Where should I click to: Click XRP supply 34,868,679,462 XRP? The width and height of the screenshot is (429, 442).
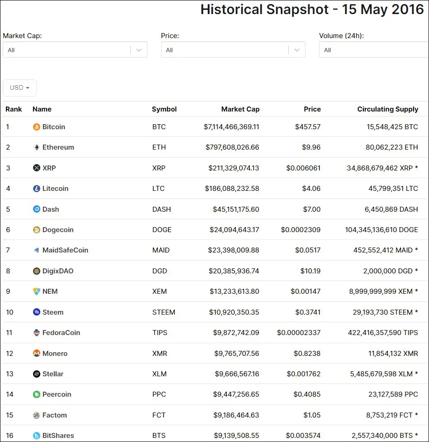coord(382,168)
